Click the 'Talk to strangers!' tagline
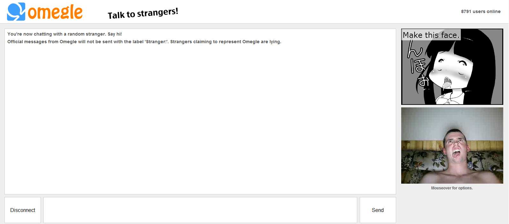The height and width of the screenshot is (224, 509). (143, 13)
